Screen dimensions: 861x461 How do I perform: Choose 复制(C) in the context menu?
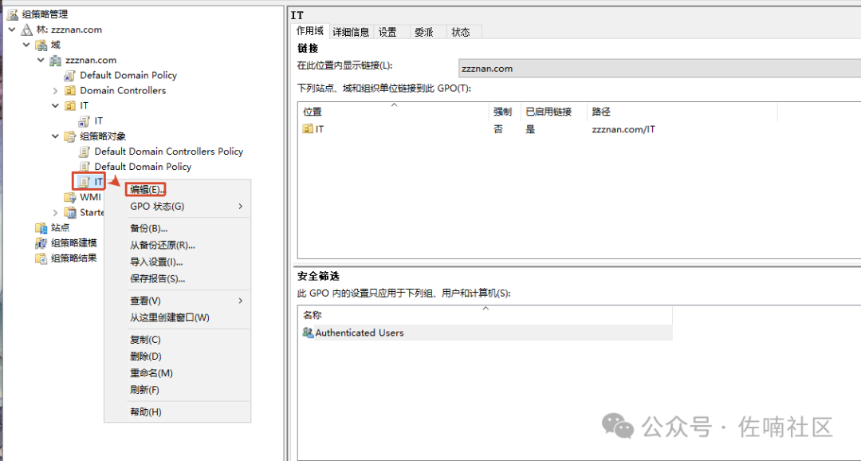pyautogui.click(x=146, y=340)
